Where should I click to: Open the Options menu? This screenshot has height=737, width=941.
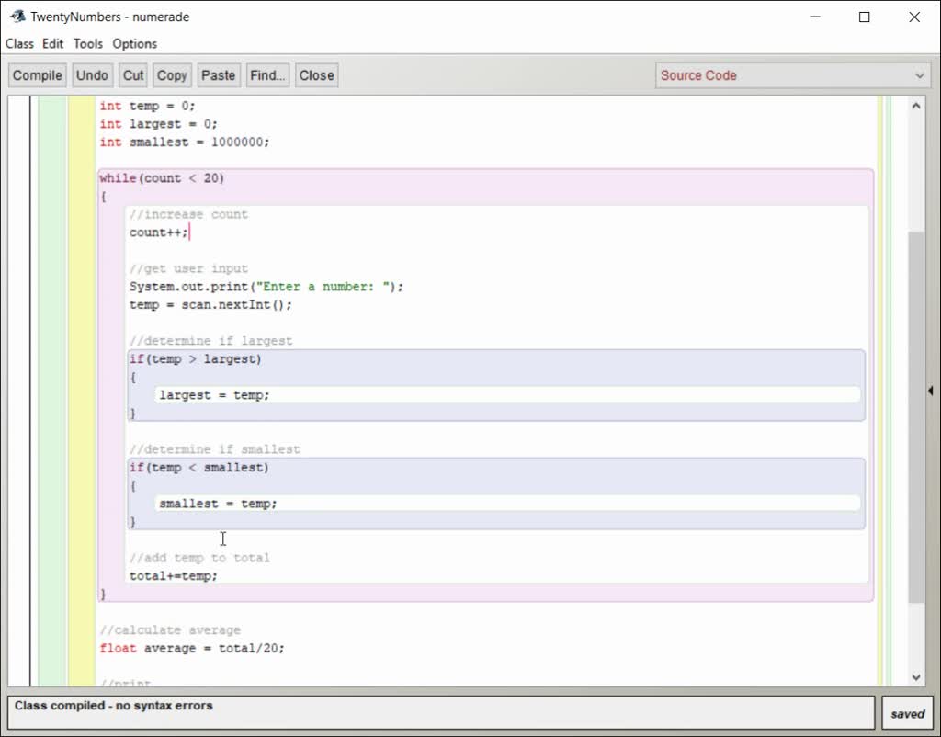pos(134,43)
